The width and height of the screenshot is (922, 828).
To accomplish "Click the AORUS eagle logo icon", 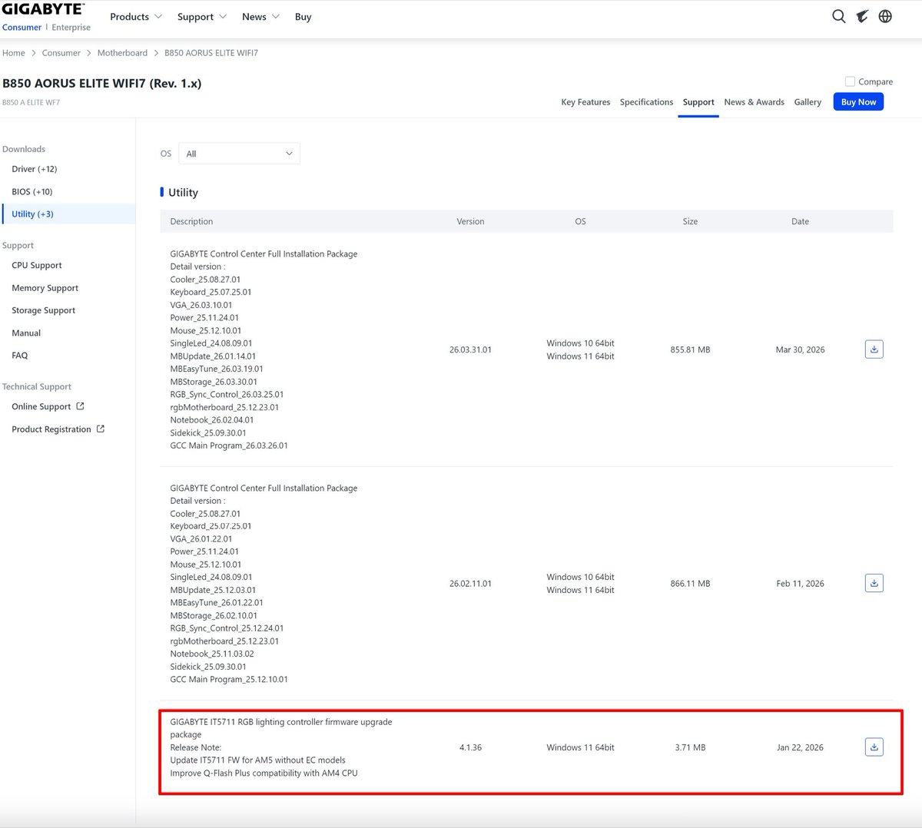I will click(x=862, y=16).
